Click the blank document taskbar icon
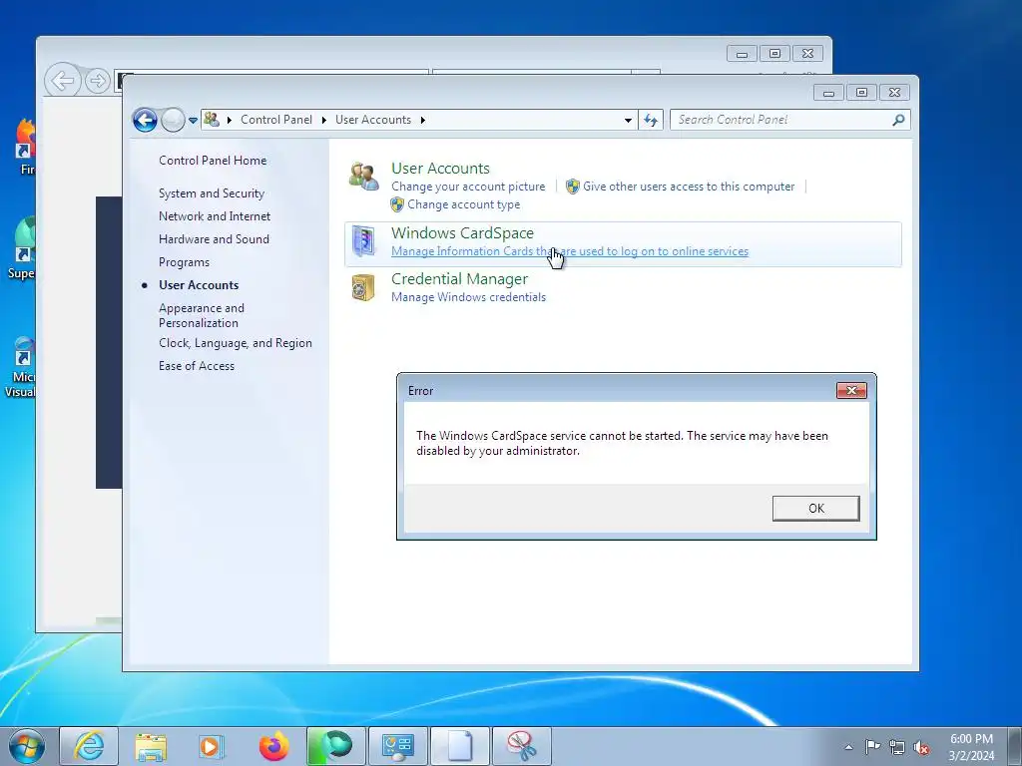The height and width of the screenshot is (766, 1022). click(x=459, y=746)
